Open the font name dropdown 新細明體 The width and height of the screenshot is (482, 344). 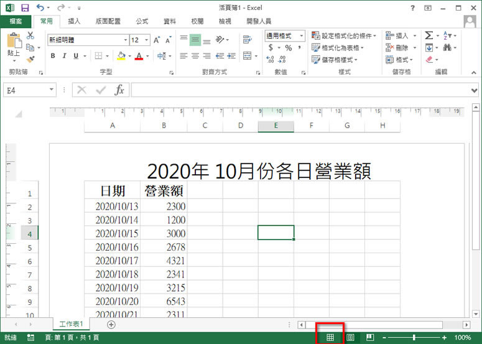126,40
